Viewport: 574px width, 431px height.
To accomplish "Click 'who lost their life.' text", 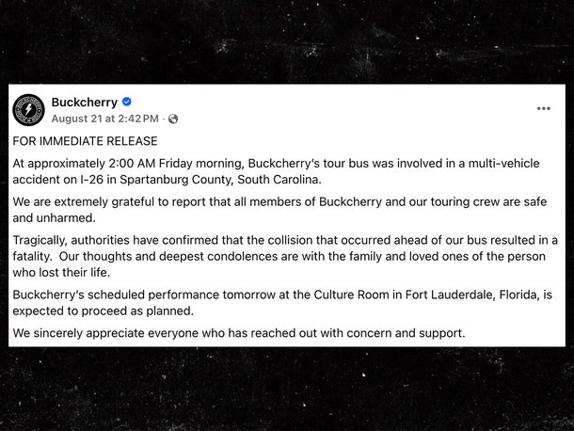I will pos(61,273).
